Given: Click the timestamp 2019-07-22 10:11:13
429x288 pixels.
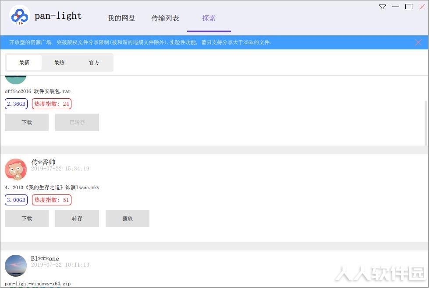Looking at the screenshot, I should click(60, 265).
